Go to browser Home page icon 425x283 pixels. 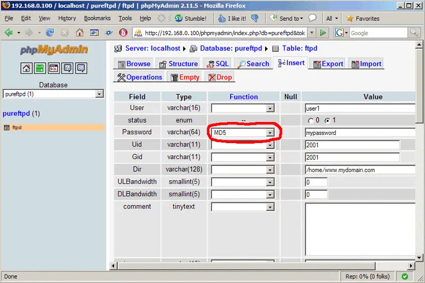tap(79, 32)
